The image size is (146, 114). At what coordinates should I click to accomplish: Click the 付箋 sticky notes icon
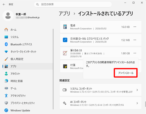(65, 66)
